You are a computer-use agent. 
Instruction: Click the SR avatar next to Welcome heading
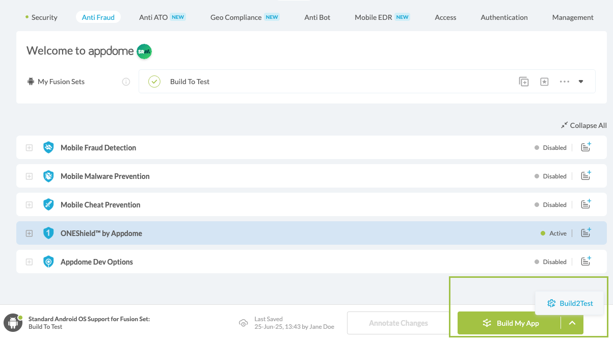click(144, 51)
